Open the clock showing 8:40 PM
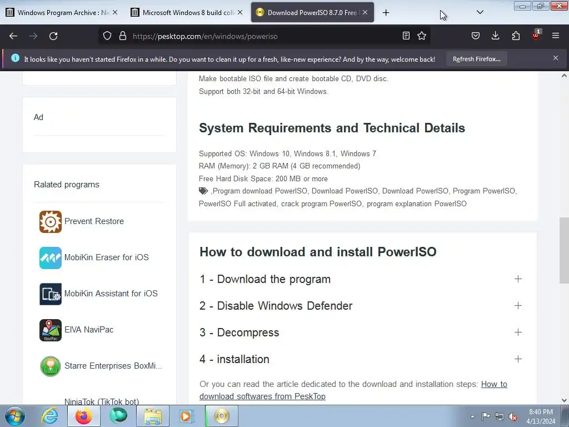Image resolution: width=569 pixels, height=427 pixels. [x=541, y=416]
